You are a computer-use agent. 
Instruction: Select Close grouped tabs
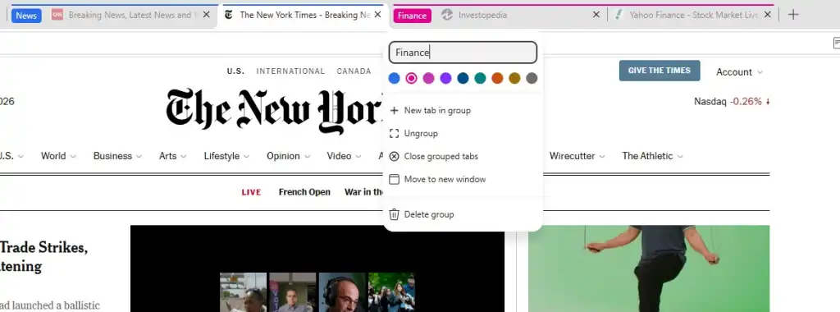(x=463, y=157)
